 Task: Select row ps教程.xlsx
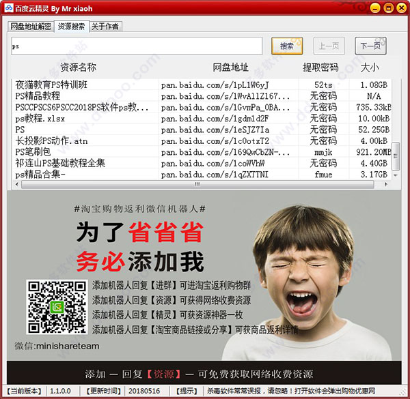[x=202, y=119]
